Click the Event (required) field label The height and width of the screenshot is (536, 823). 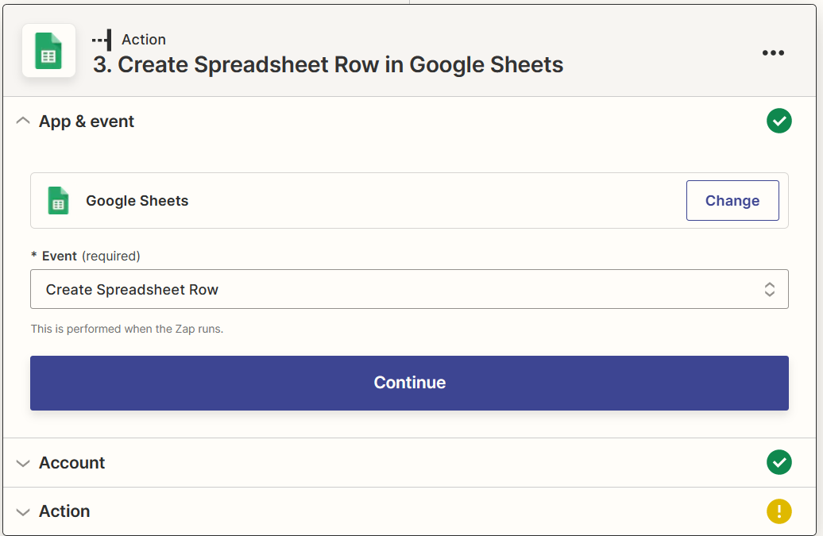click(85, 256)
